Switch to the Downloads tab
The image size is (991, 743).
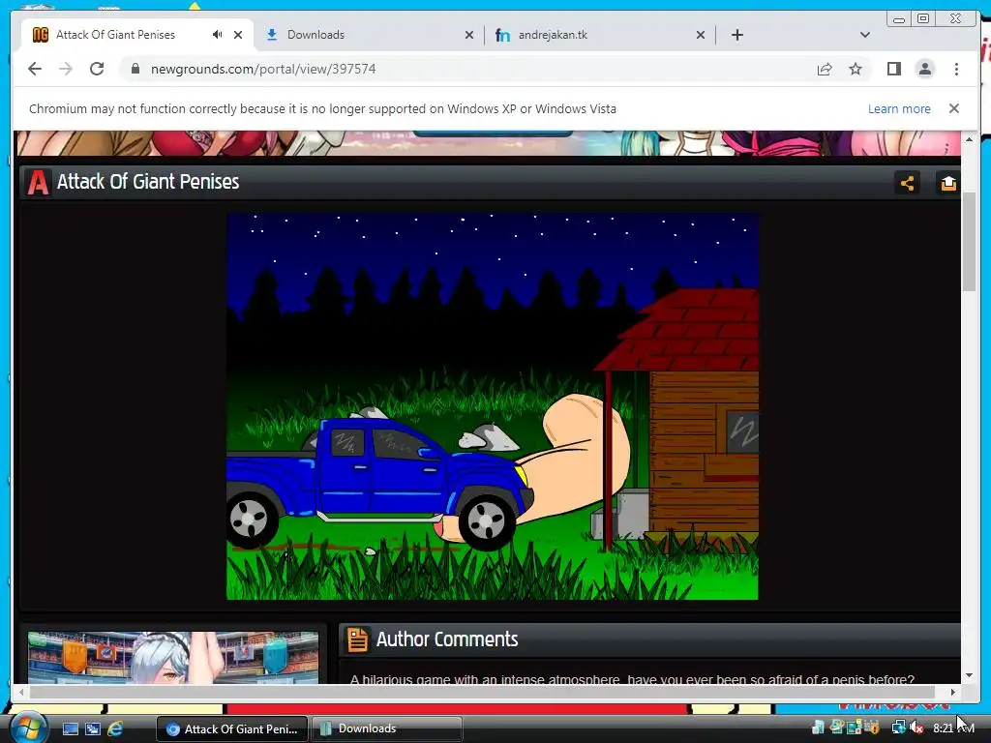pyautogui.click(x=369, y=35)
